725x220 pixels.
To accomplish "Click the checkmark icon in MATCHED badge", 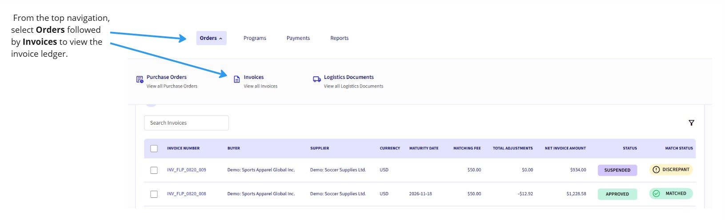I will click(x=656, y=193).
